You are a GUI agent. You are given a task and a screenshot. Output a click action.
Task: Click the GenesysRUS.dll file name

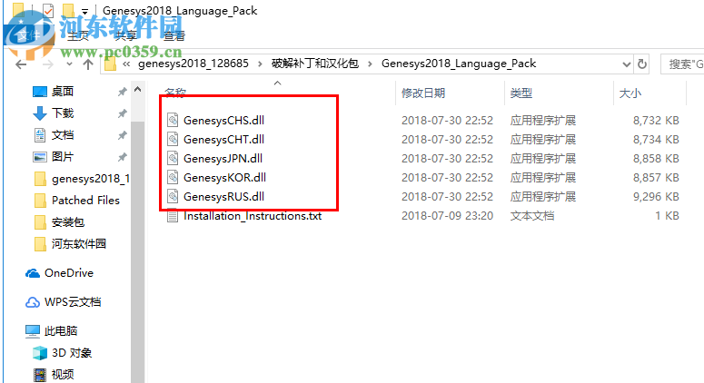pos(223,196)
